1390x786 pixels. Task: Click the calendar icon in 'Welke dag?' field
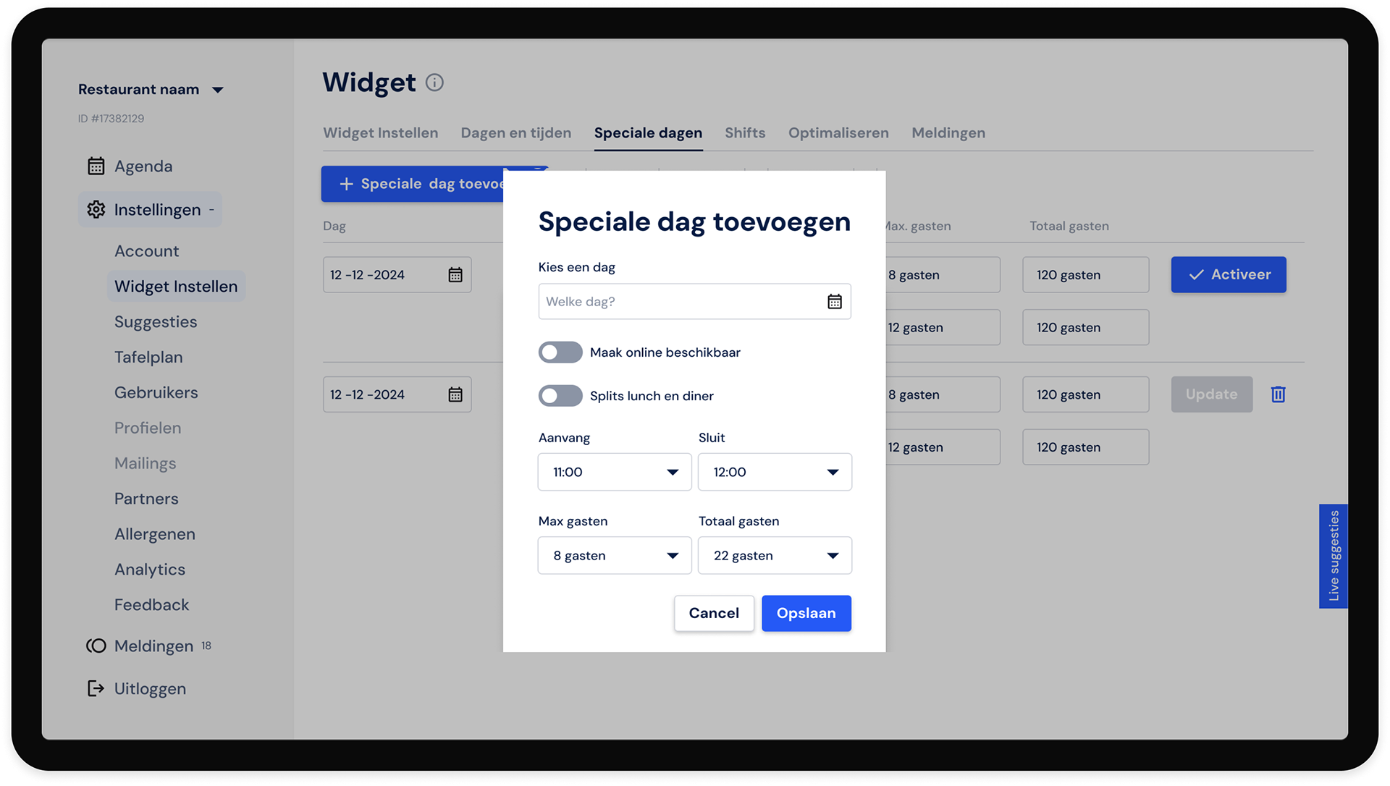point(834,302)
